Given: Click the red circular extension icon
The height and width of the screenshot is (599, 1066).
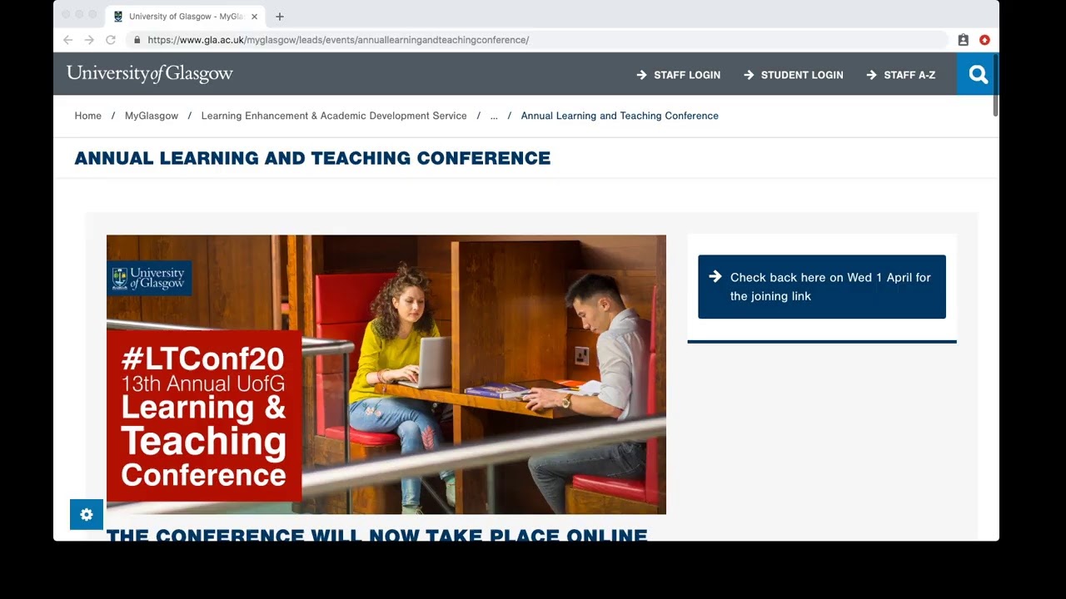Looking at the screenshot, I should (x=984, y=40).
